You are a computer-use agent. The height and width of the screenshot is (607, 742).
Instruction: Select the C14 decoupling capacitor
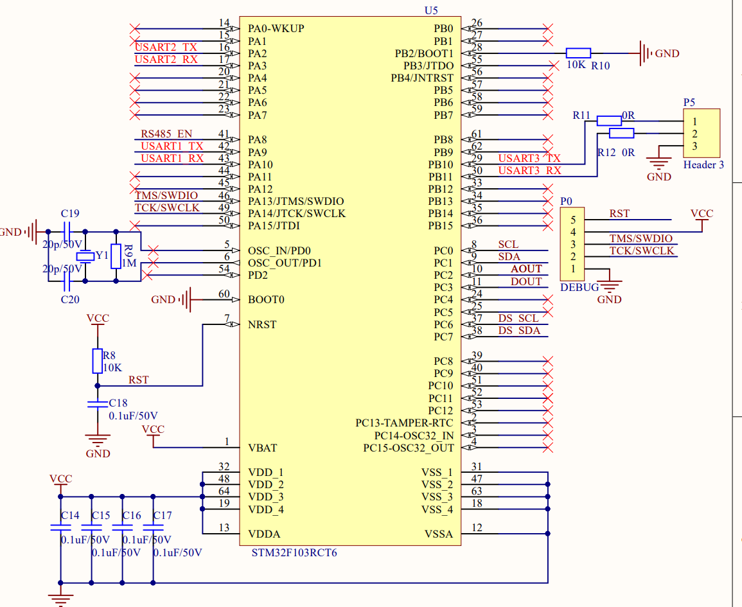pyautogui.click(x=60, y=527)
